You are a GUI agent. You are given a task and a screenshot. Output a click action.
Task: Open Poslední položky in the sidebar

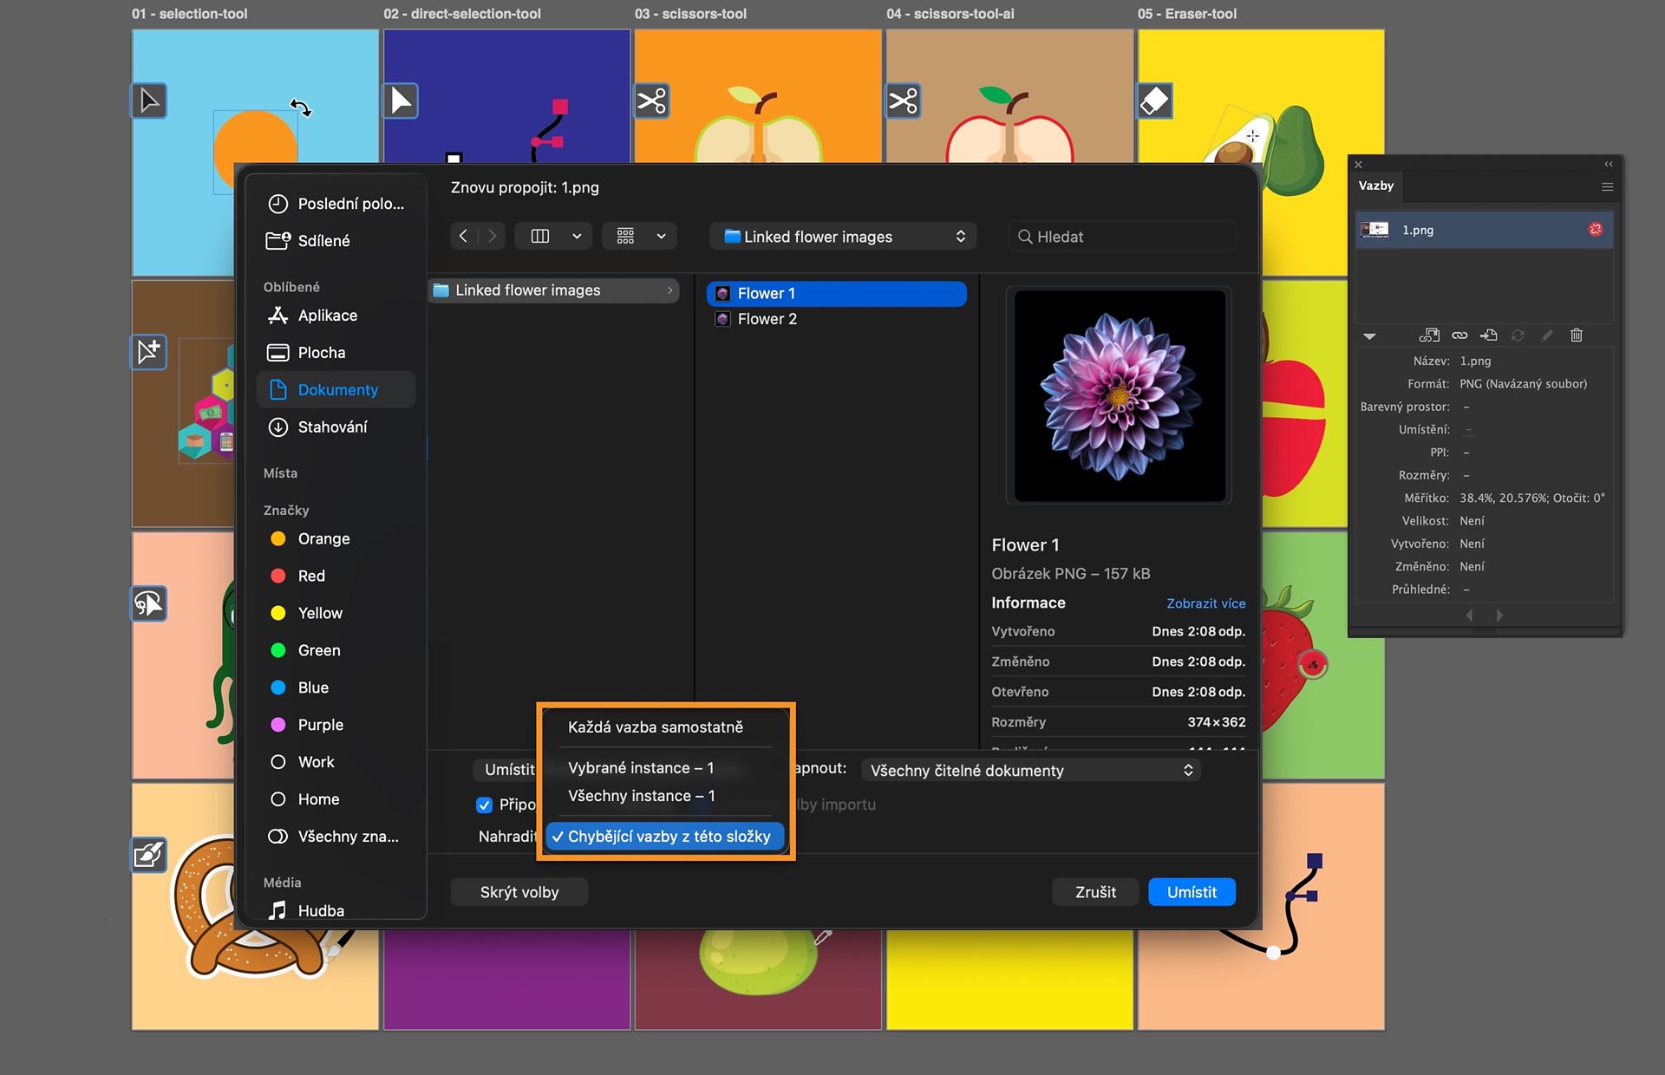coord(336,204)
